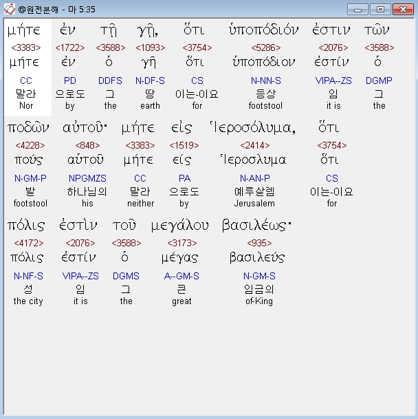
Task: Click the Korean gloss 하나님의
Action: click(x=87, y=191)
